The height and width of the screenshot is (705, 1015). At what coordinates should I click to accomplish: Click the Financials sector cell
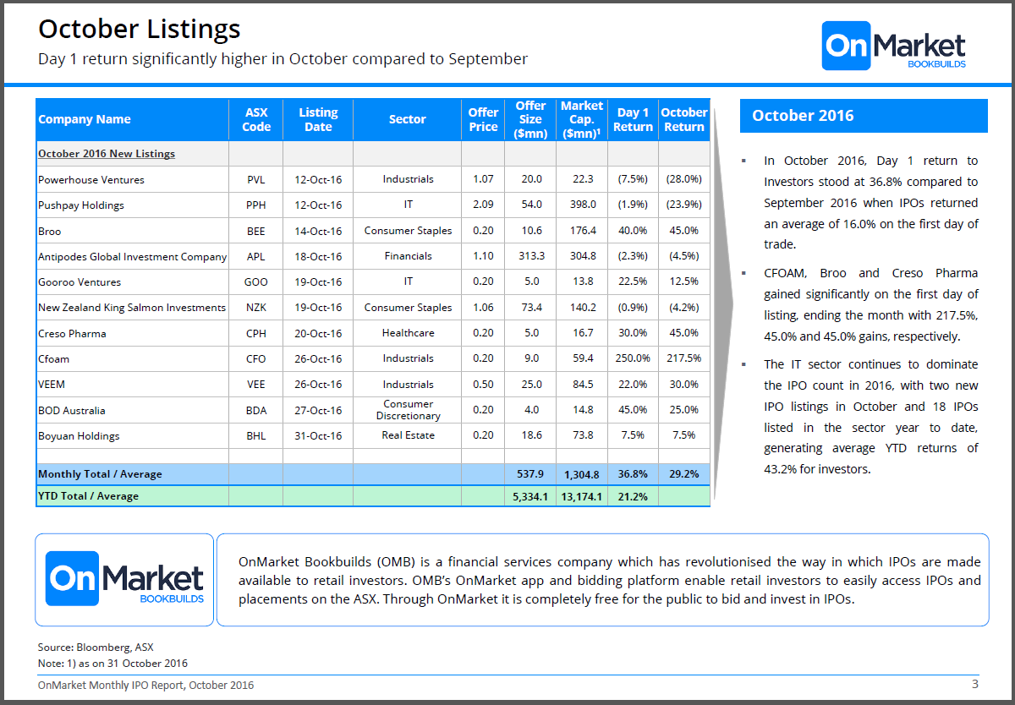click(x=408, y=256)
